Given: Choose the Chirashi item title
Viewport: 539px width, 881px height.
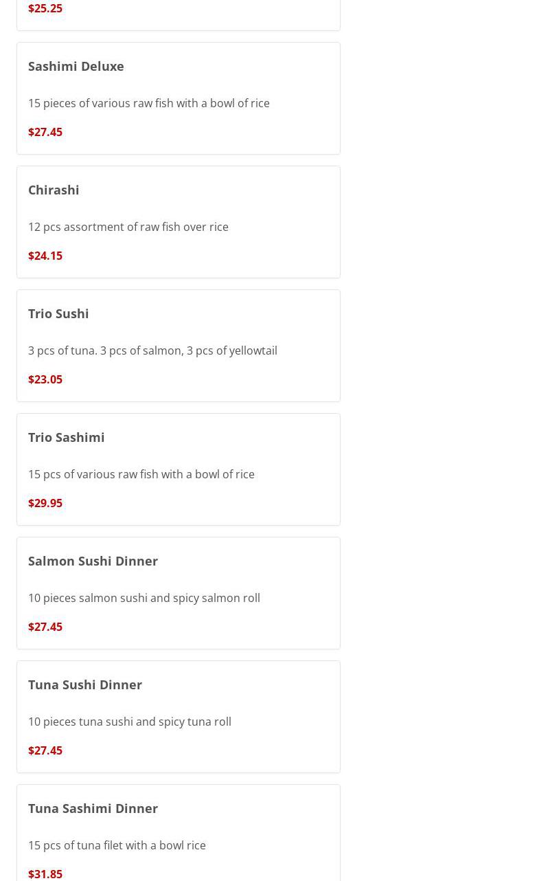Looking at the screenshot, I should (54, 190).
